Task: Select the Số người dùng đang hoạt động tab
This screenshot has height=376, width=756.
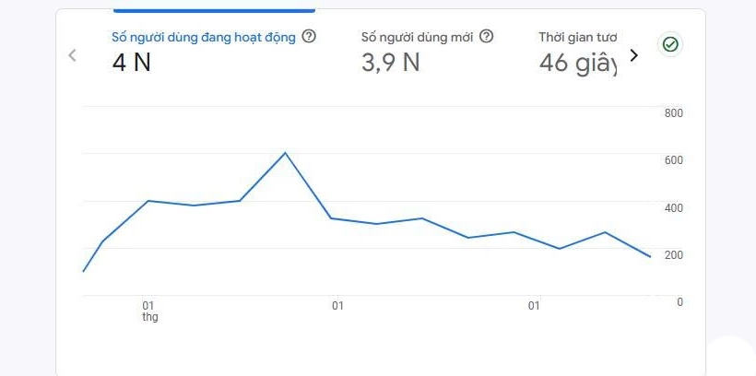Action: click(x=204, y=38)
